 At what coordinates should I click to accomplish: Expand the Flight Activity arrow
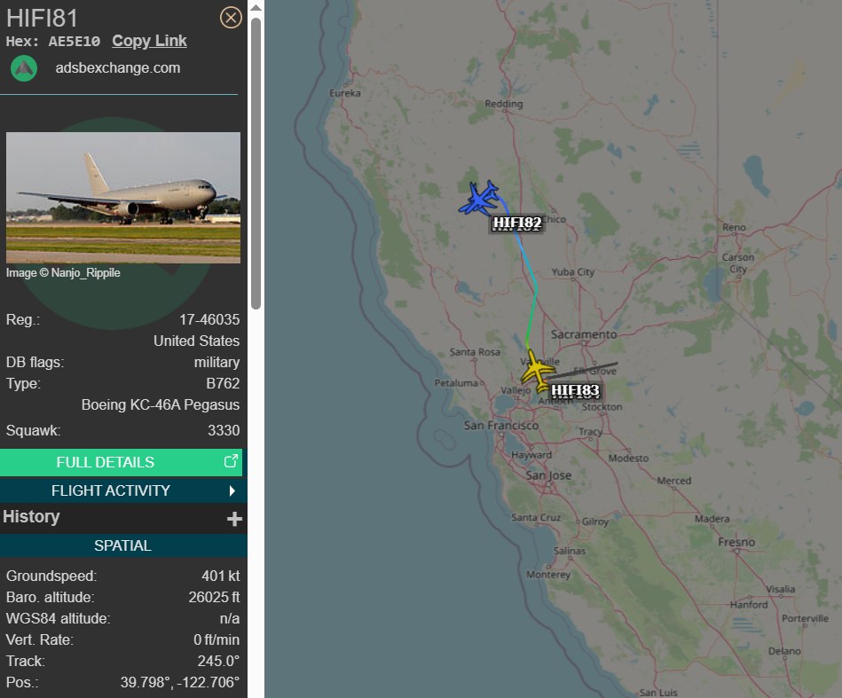click(x=232, y=490)
